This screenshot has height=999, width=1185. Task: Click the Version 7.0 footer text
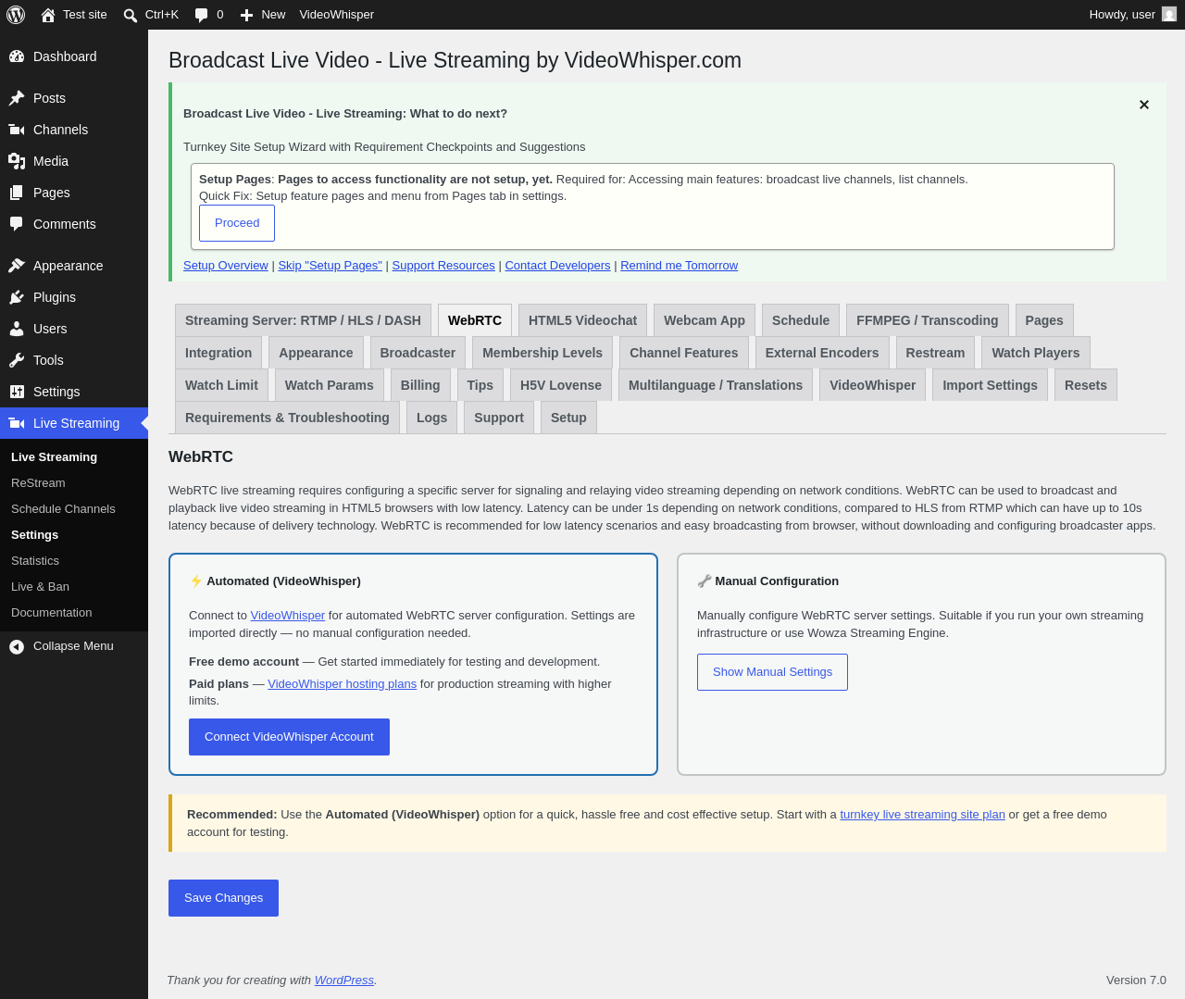tap(1136, 980)
